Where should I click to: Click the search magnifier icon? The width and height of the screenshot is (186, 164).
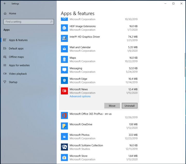click(51, 22)
